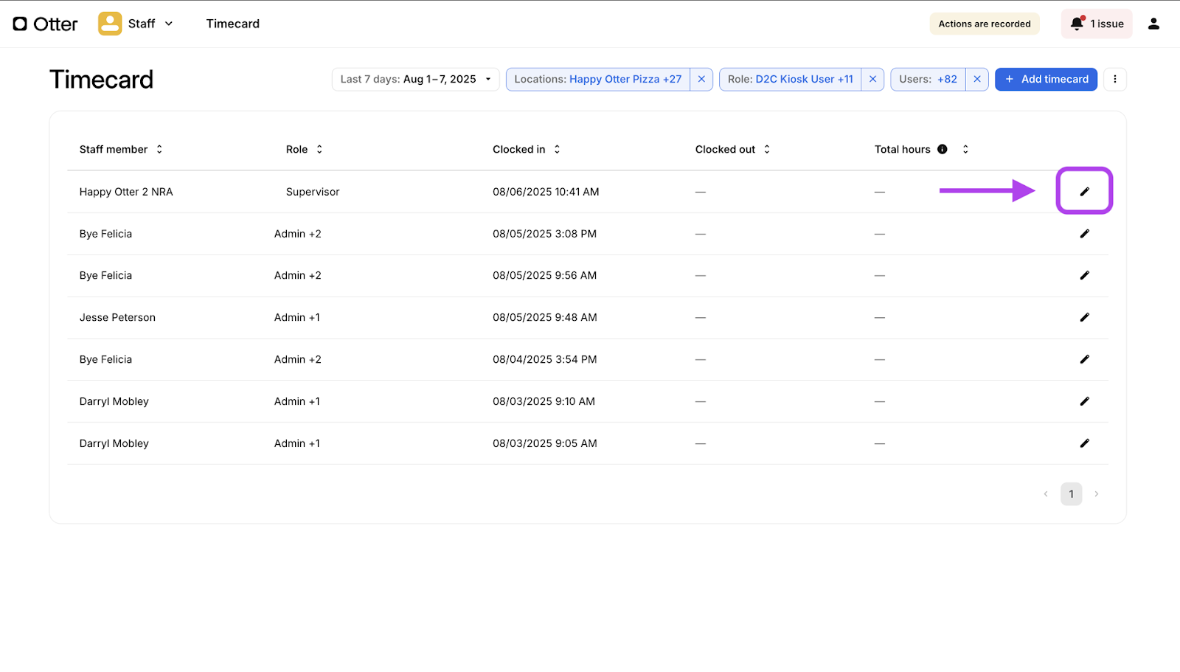Viewport: 1180px width, 672px height.
Task: Clear the Role filter chip
Action: pyautogui.click(x=872, y=79)
